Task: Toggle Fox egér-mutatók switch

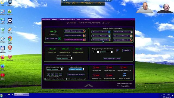Action: pyautogui.click(x=79, y=49)
